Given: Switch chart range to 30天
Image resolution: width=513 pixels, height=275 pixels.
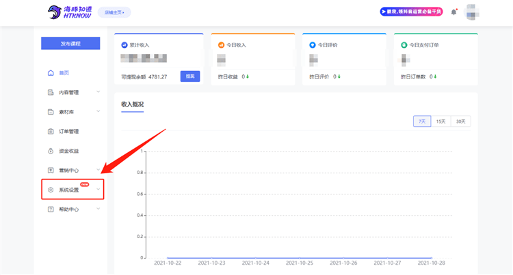Looking at the screenshot, I should pos(460,121).
